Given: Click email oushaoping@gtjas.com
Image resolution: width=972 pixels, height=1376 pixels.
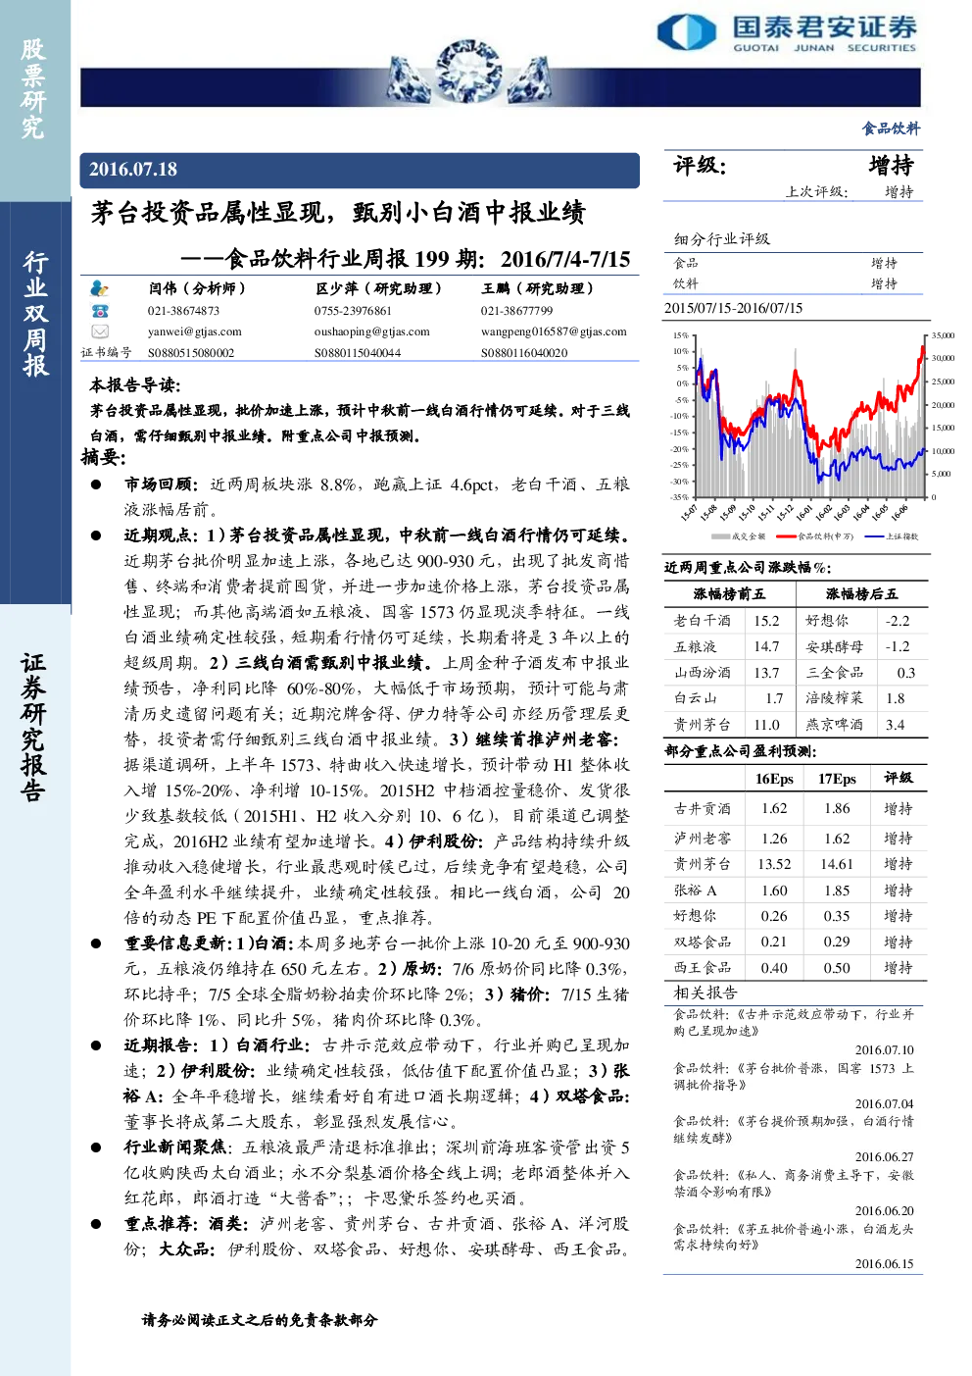Looking at the screenshot, I should click(371, 331).
